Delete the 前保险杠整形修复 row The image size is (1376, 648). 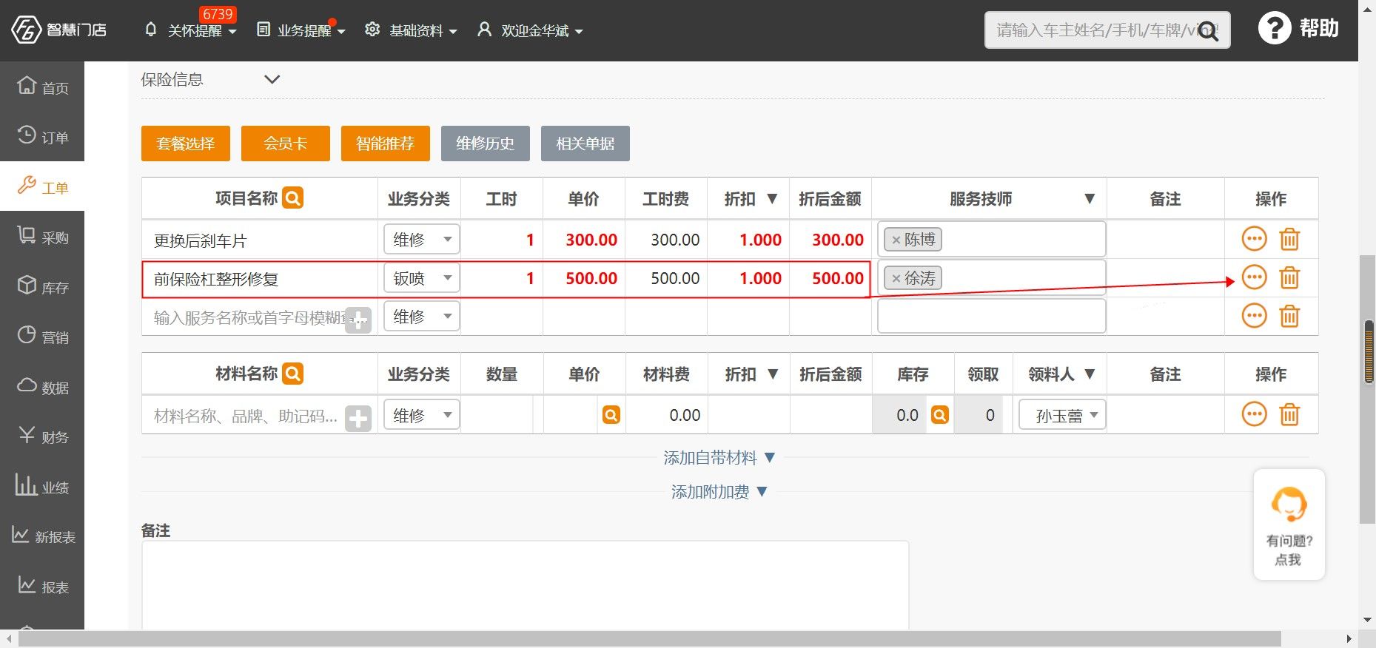click(x=1289, y=277)
